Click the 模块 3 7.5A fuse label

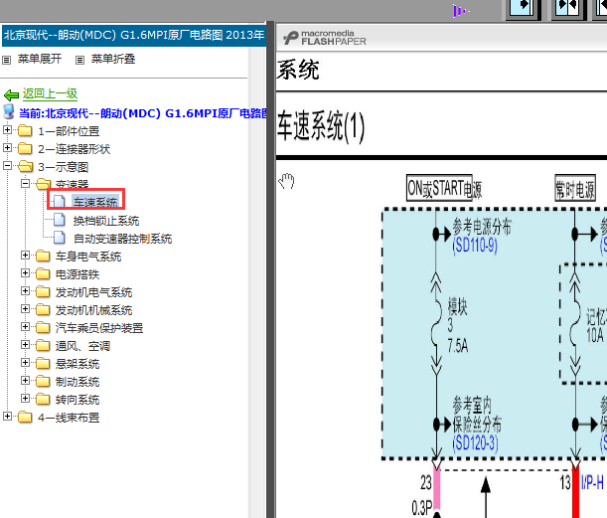coord(458,325)
